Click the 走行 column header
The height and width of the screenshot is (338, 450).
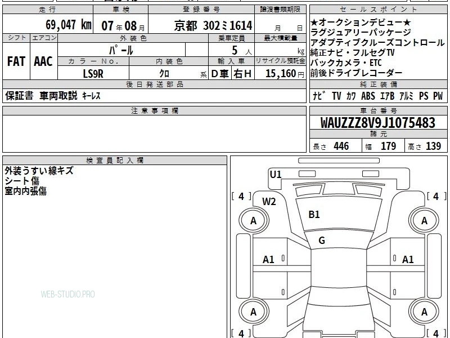(x=48, y=10)
